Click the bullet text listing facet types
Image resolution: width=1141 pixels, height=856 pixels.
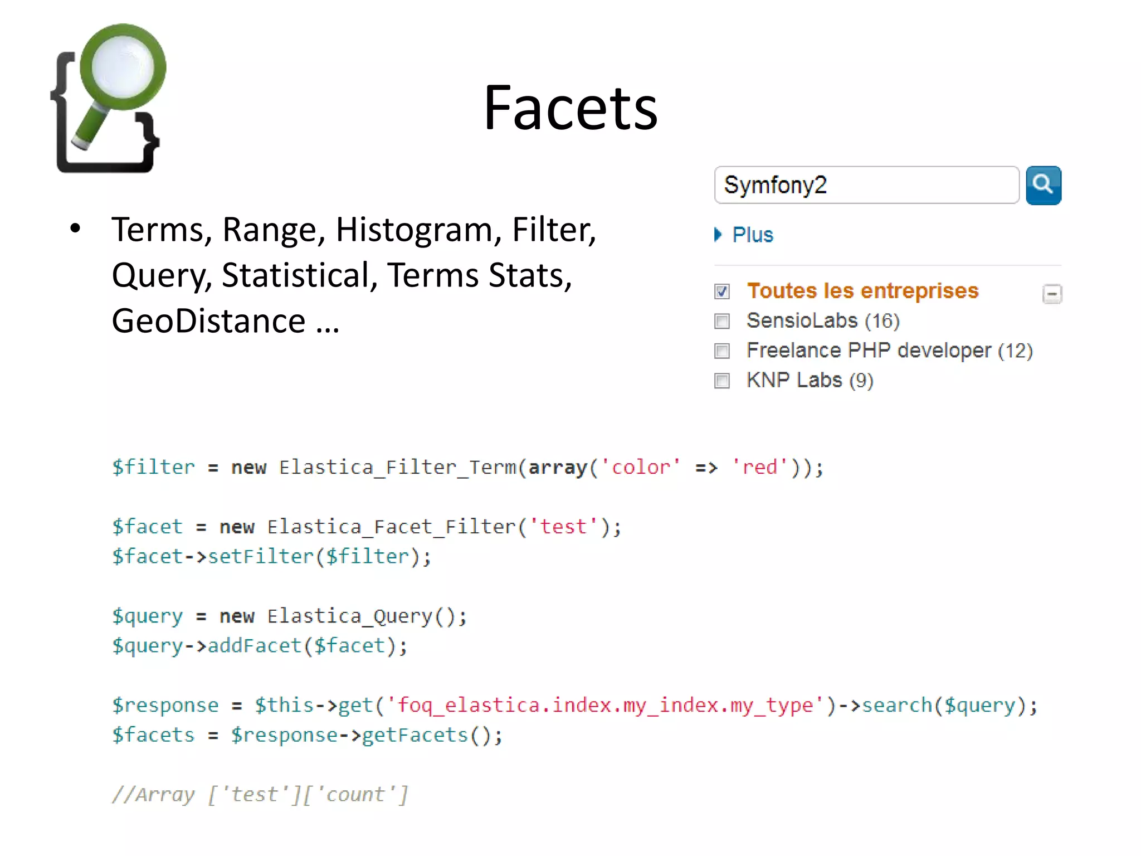354,275
